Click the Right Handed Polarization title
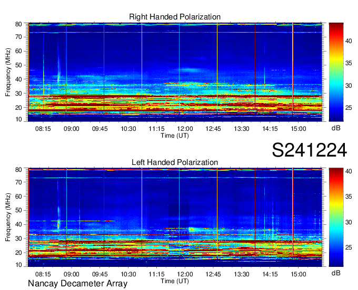The image size is (358, 290). pyautogui.click(x=175, y=17)
